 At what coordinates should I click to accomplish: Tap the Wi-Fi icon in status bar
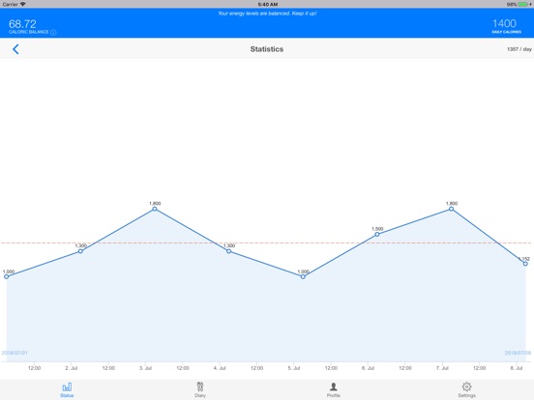click(23, 4)
